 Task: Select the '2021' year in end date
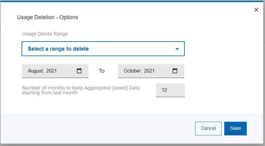tap(149, 71)
